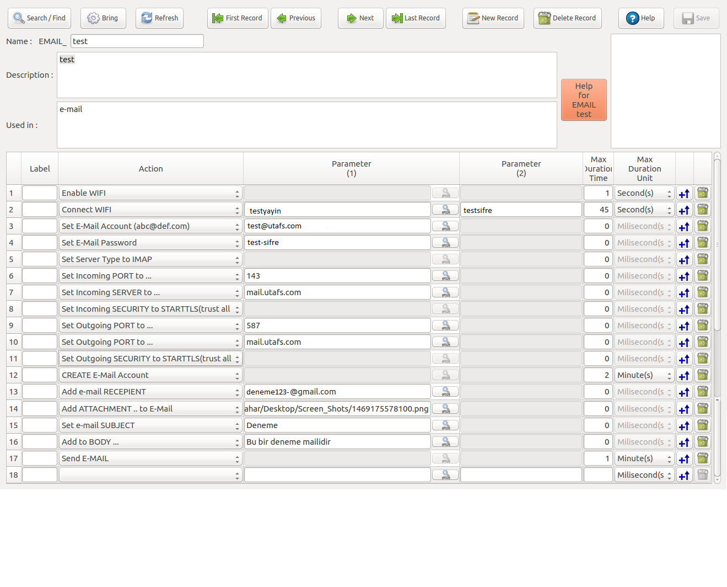Open the Connect WIFI action dropdown
This screenshot has height=587, width=727.
150,210
